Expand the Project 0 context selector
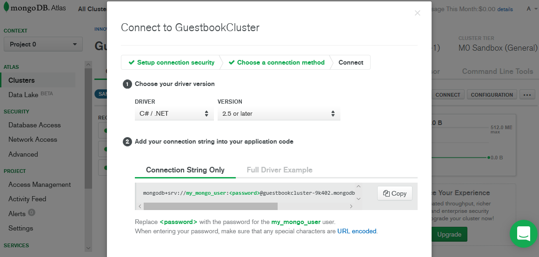The width and height of the screenshot is (539, 257). click(43, 44)
